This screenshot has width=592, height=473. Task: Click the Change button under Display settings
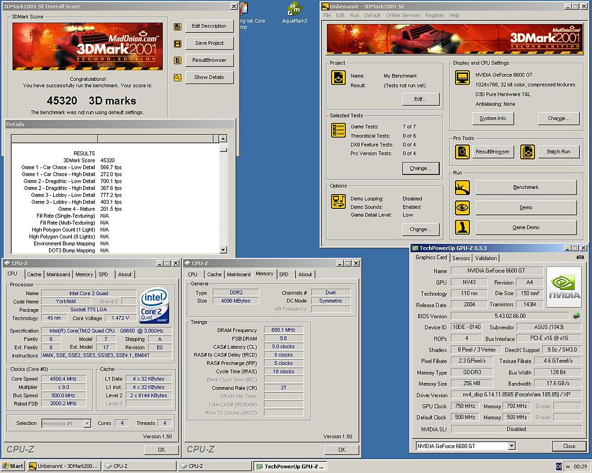558,118
